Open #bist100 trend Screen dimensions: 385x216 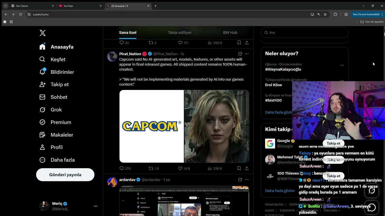(x=273, y=100)
